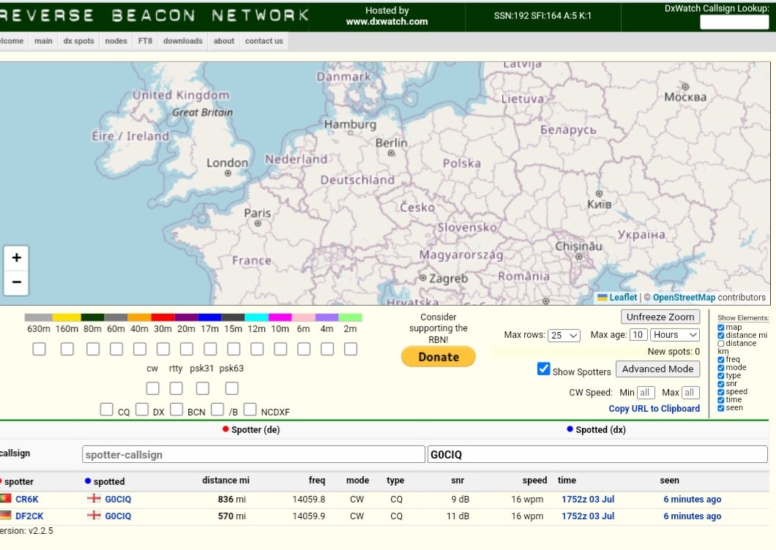Click the CW Speed Max field
This screenshot has width=776, height=550.
[x=690, y=393]
